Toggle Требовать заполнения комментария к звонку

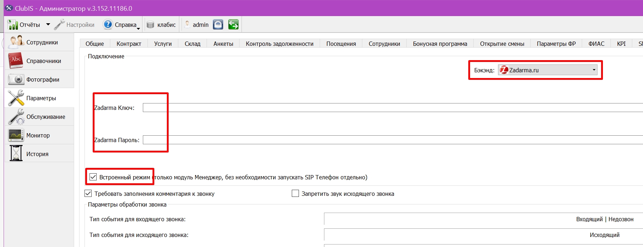[88, 193]
